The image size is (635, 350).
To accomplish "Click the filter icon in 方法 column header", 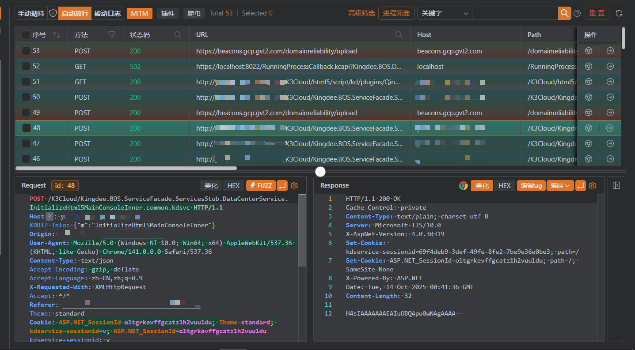I will click(x=112, y=35).
